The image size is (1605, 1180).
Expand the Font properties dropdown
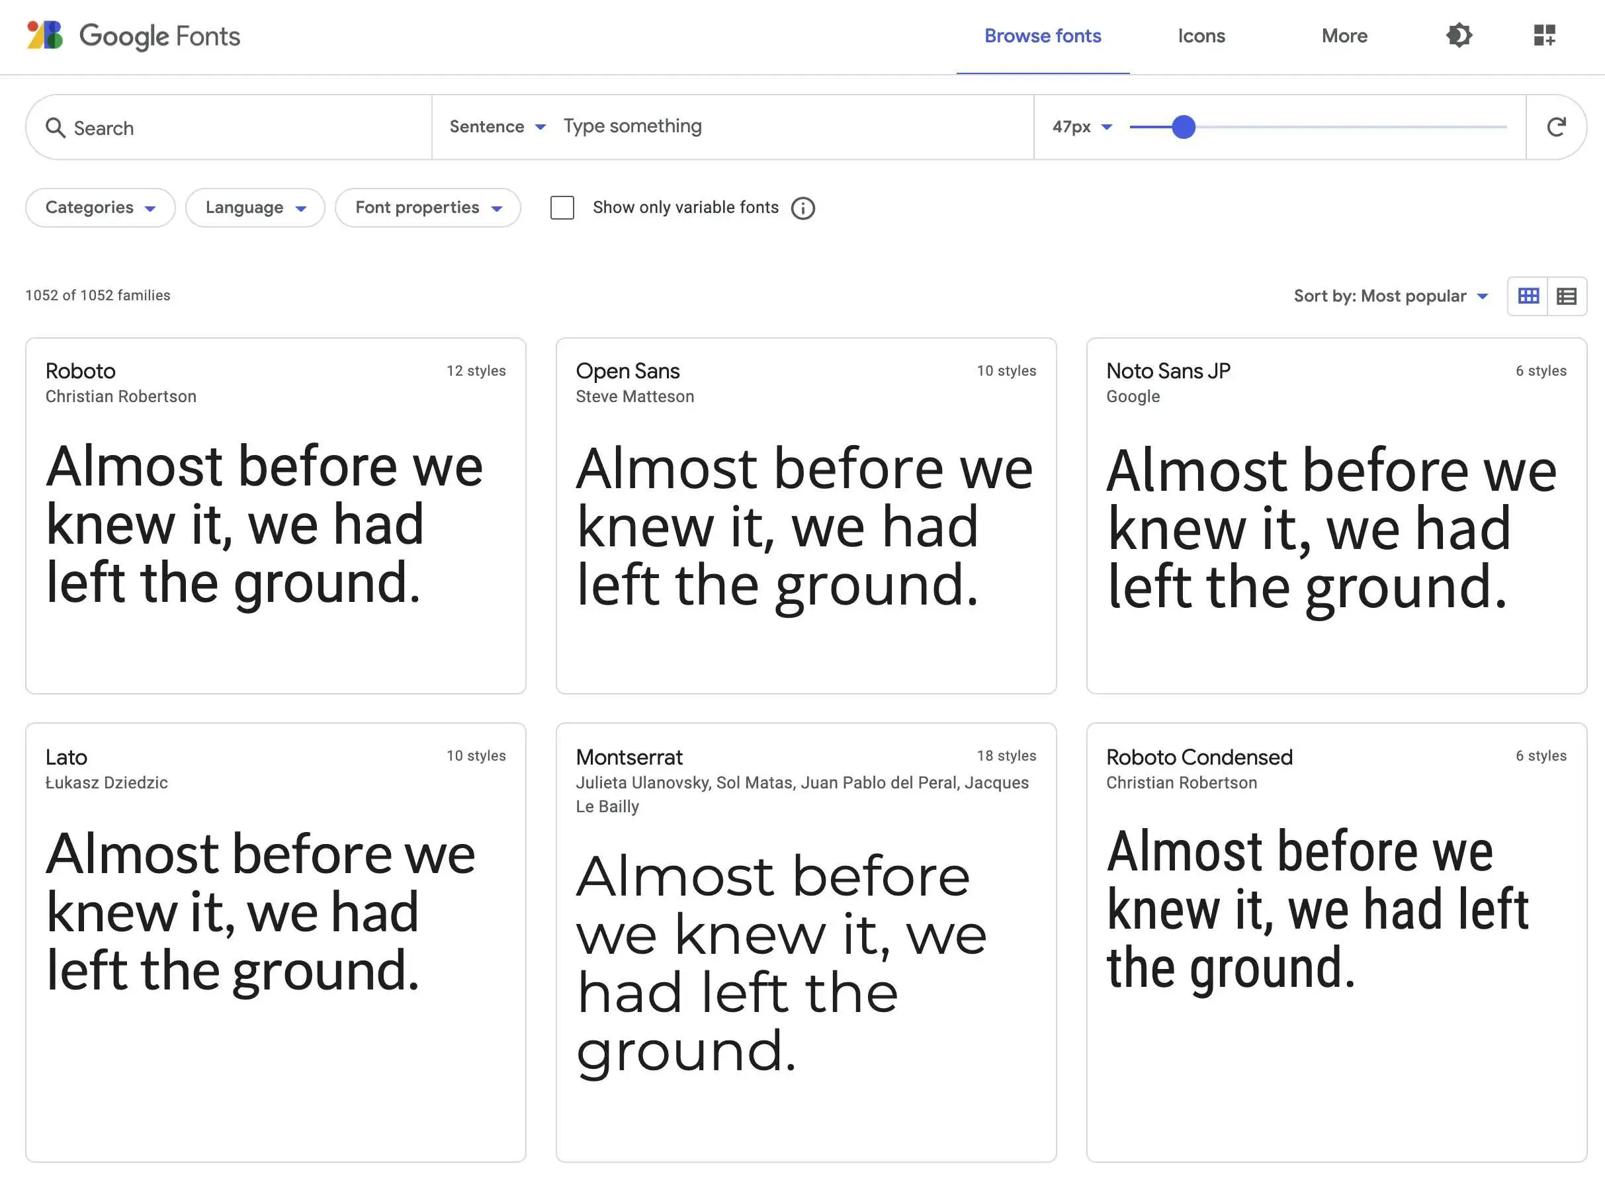tap(427, 207)
